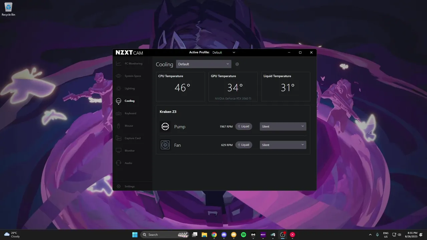Click the weather widget showing 25°C Cloudy
Screen dimensions: 427x240
pyautogui.click(x=12, y=235)
